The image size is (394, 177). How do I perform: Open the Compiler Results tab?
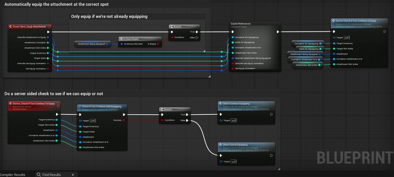(x=13, y=175)
